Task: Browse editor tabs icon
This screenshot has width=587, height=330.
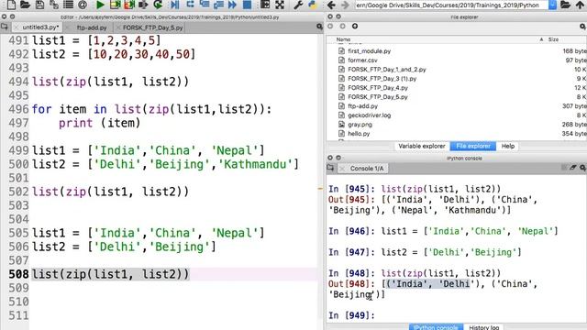Action: [x=5, y=27]
